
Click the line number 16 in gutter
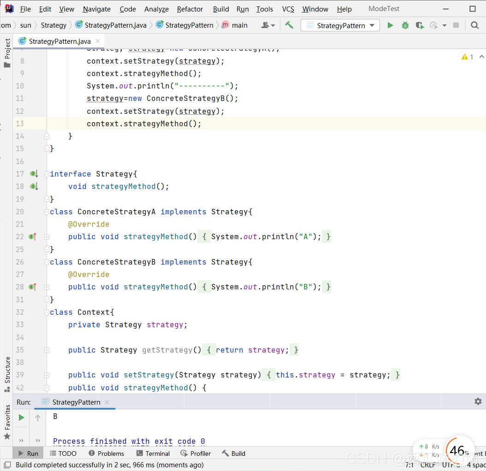coord(20,161)
